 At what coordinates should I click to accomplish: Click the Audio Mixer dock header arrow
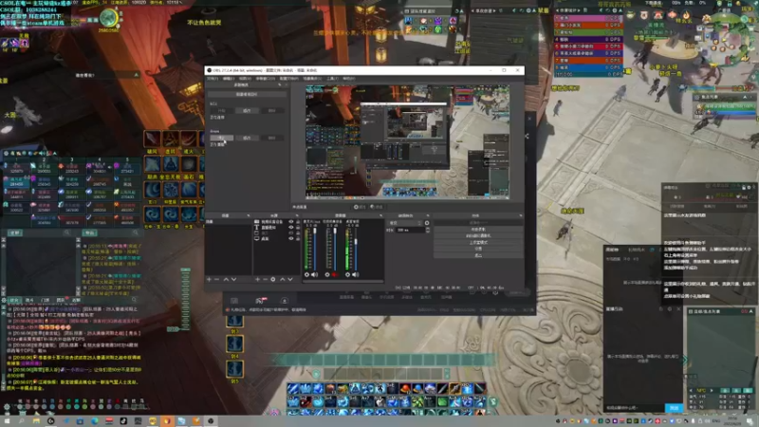(x=381, y=215)
